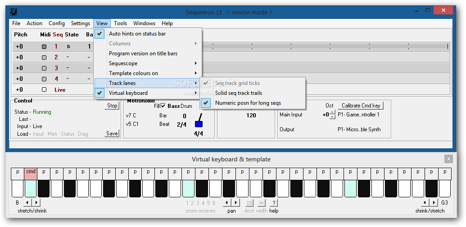Click the v5 C1 metronome entry

132,124
